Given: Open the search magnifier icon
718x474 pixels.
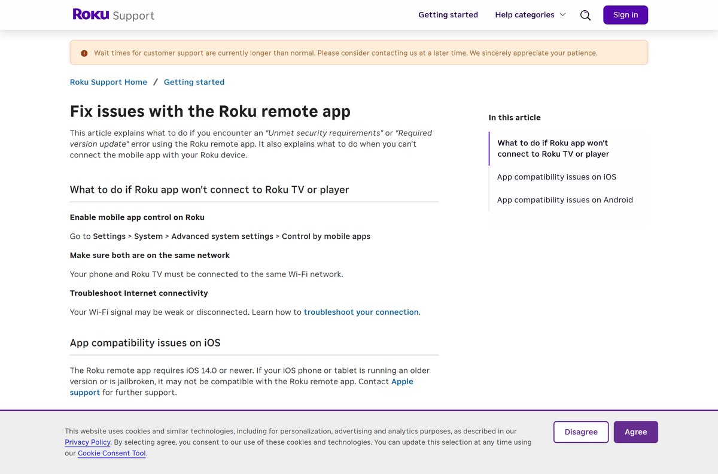Looking at the screenshot, I should click(x=586, y=15).
